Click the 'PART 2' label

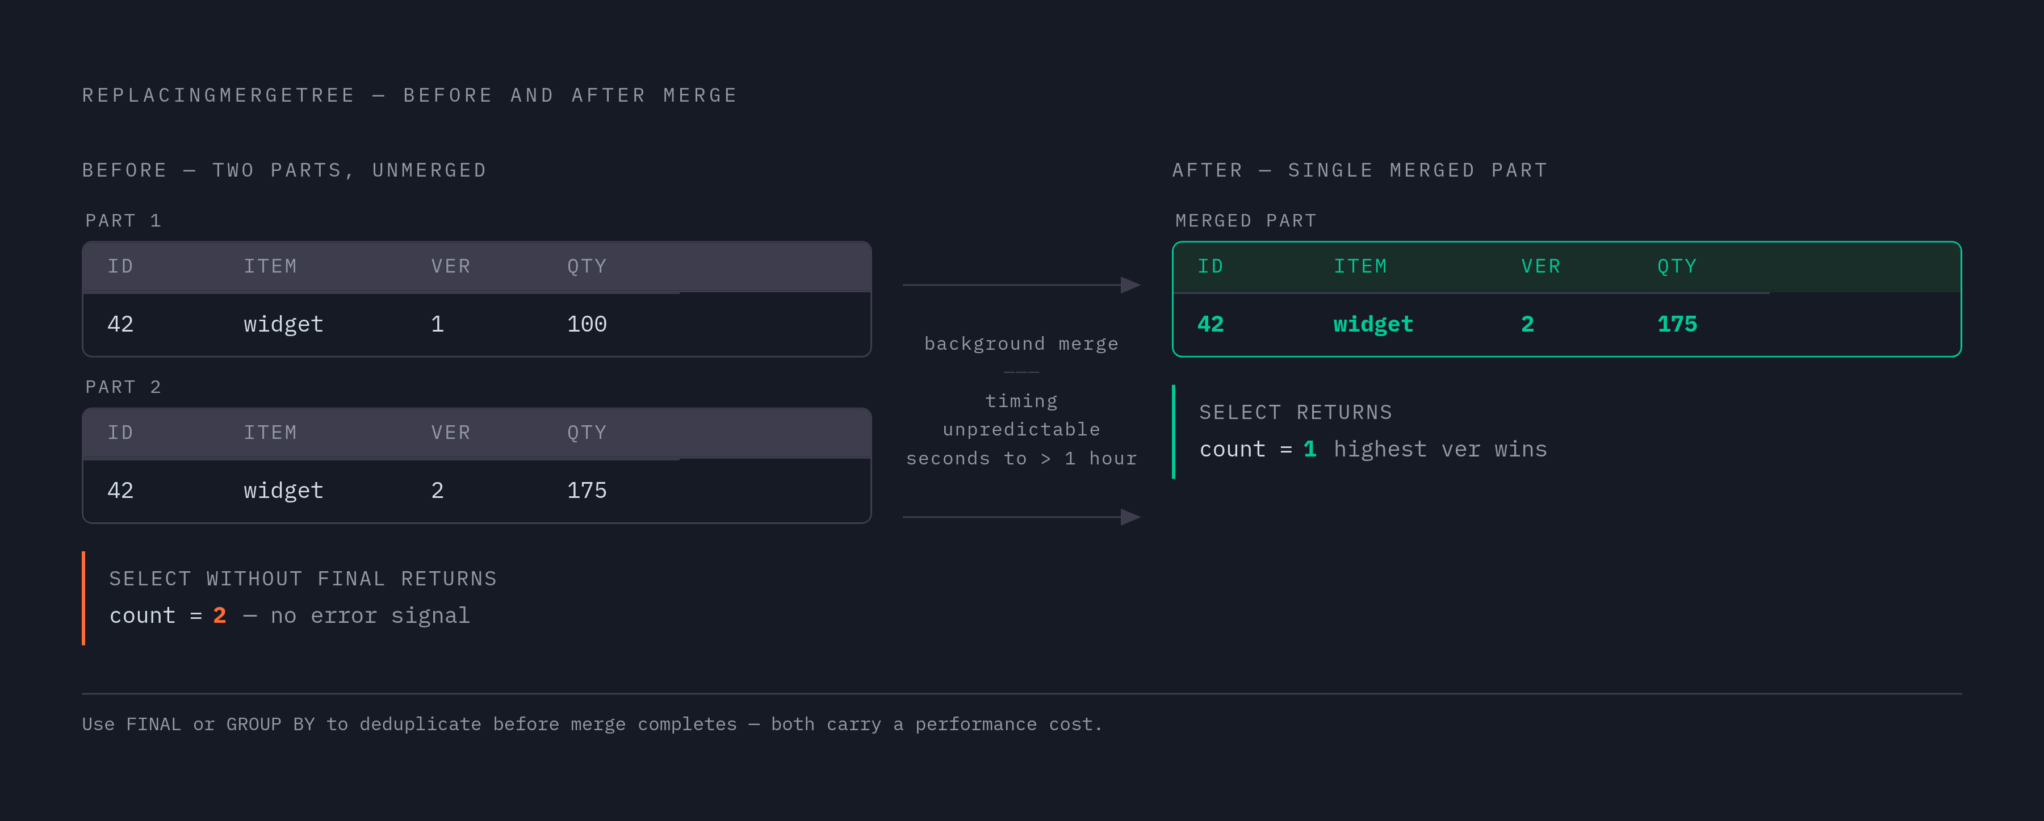[x=123, y=387]
